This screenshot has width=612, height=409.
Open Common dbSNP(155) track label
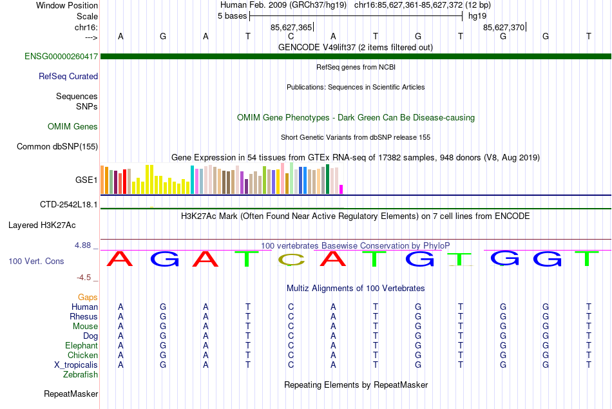(57, 147)
